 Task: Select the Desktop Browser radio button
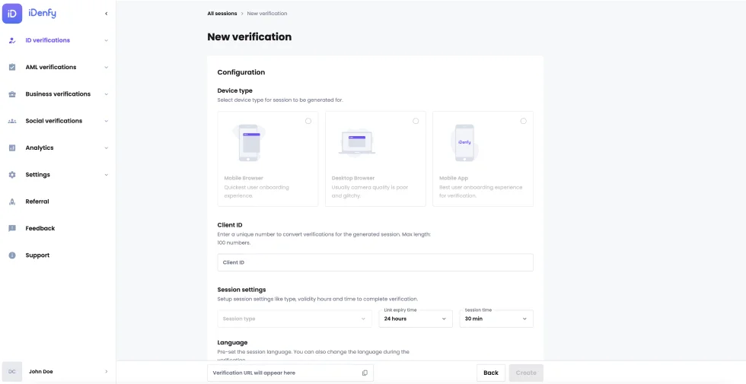(x=416, y=121)
